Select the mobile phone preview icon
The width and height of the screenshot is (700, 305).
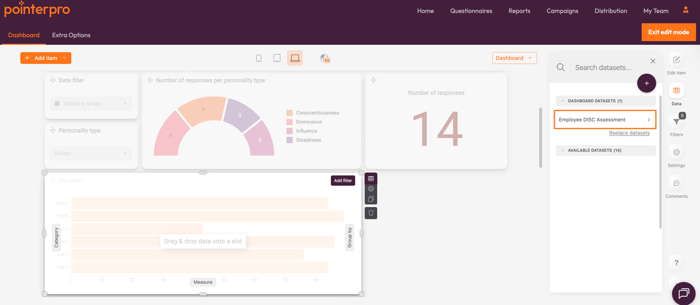(x=259, y=58)
